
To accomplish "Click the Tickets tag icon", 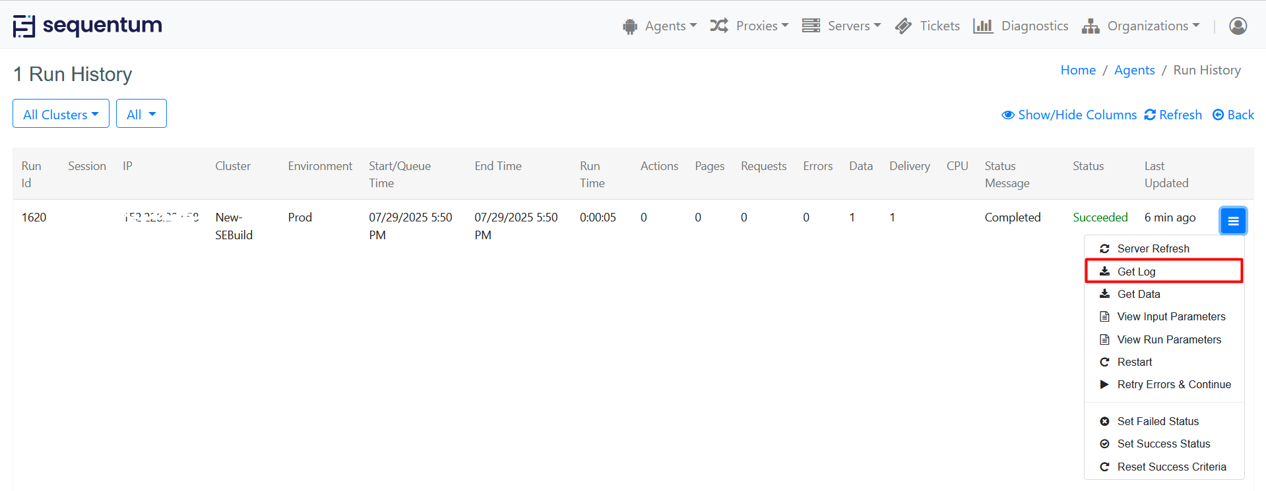I will pyautogui.click(x=903, y=26).
